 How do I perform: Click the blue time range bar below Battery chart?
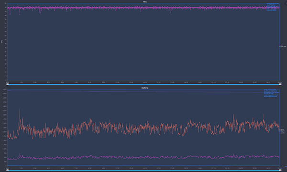(144, 170)
